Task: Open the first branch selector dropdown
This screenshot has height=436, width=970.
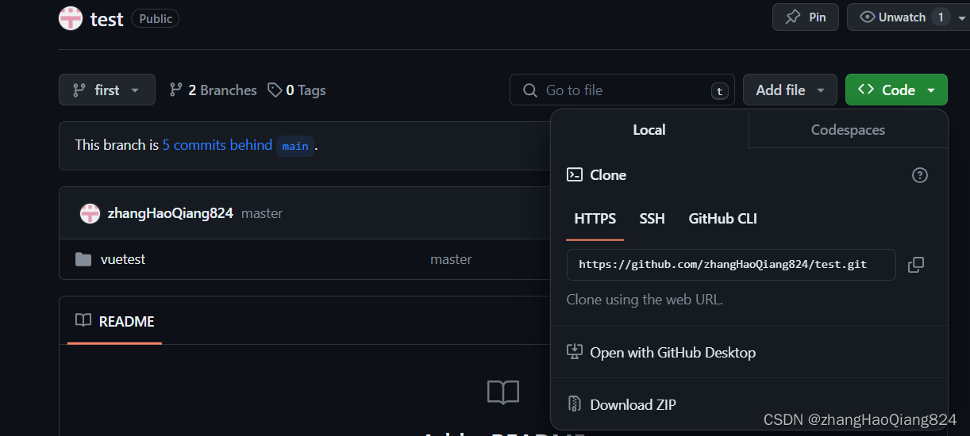Action: tap(107, 90)
